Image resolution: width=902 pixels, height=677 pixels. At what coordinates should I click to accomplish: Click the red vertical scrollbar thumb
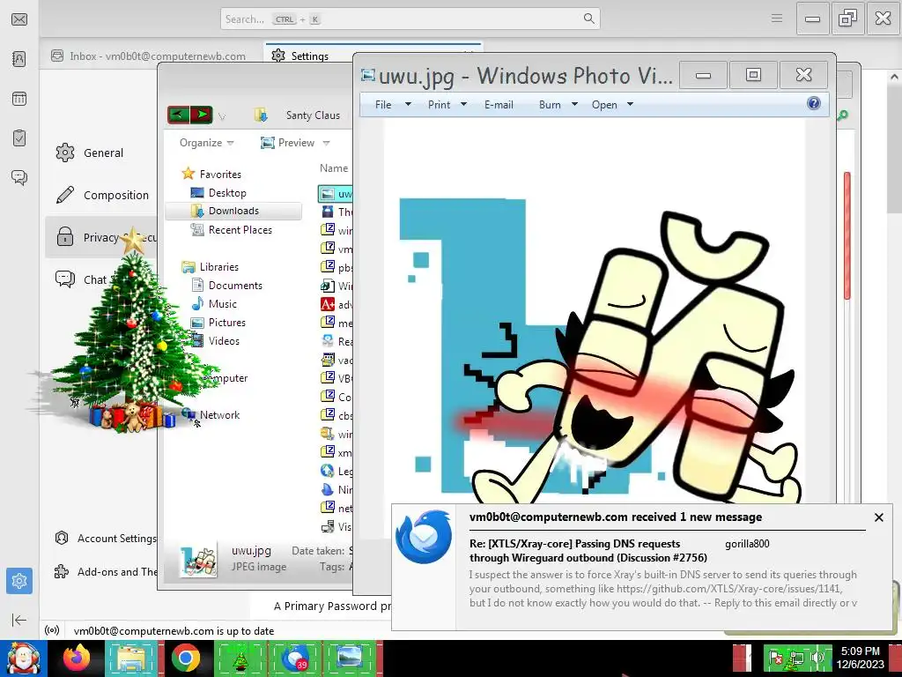(847, 234)
